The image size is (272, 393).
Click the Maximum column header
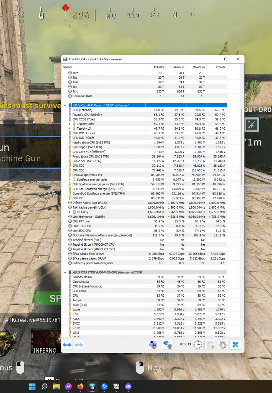[198, 67]
